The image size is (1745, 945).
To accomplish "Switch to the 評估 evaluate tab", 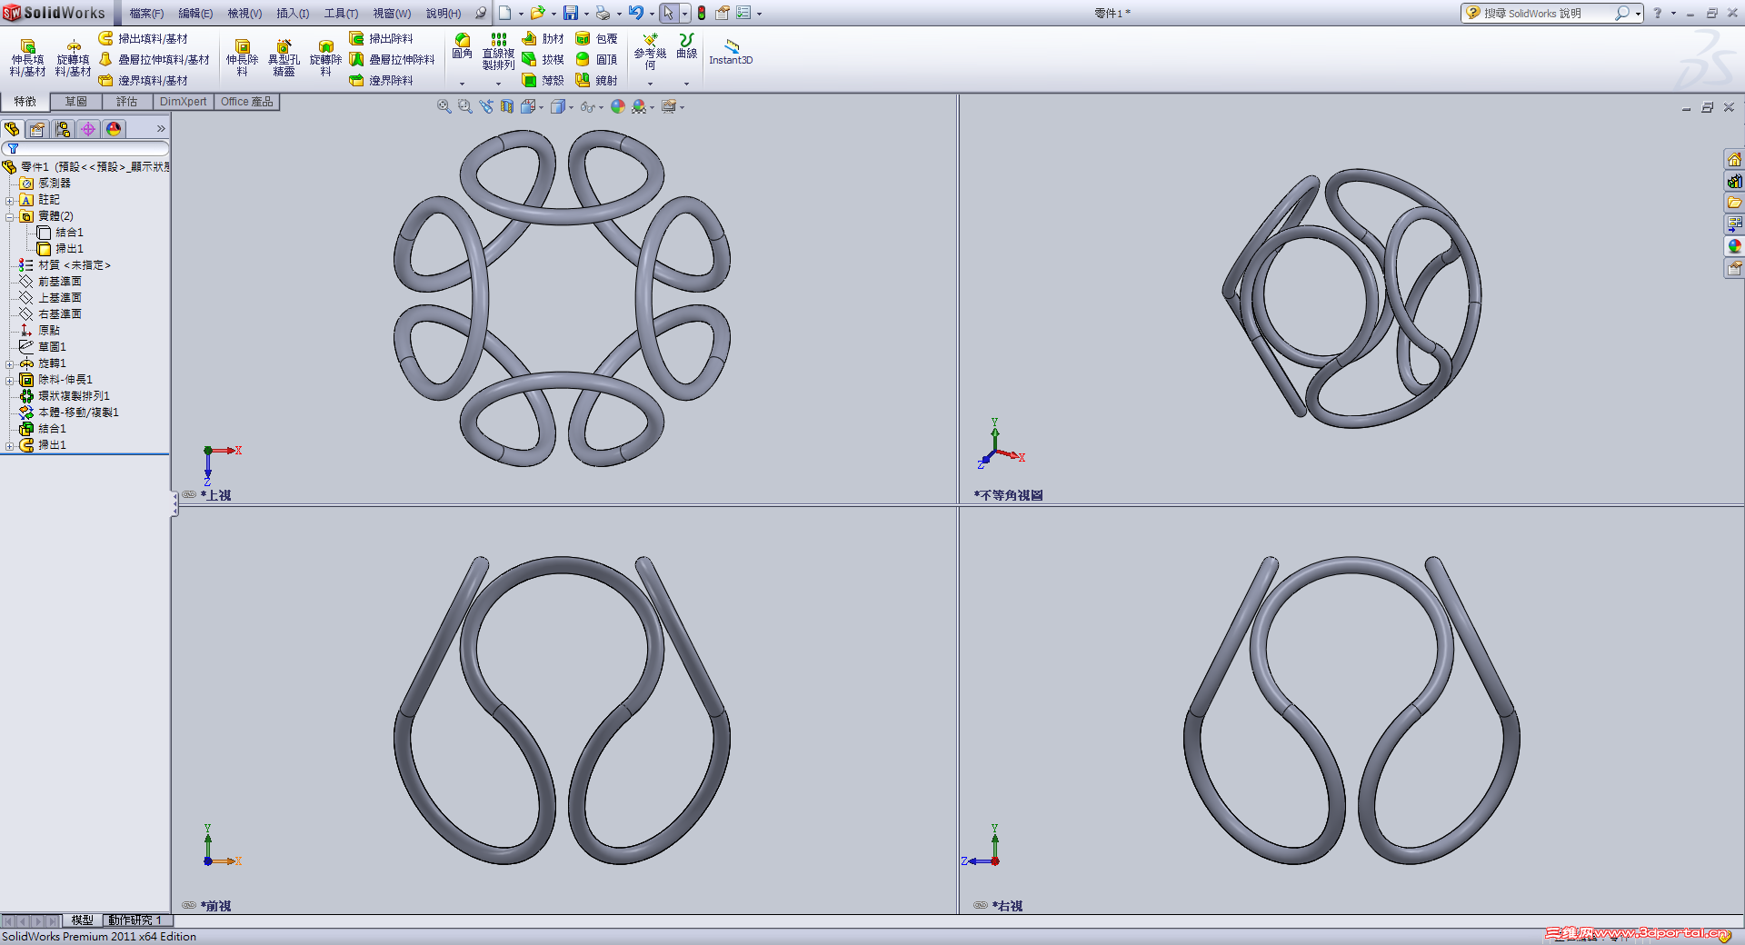I will [127, 102].
